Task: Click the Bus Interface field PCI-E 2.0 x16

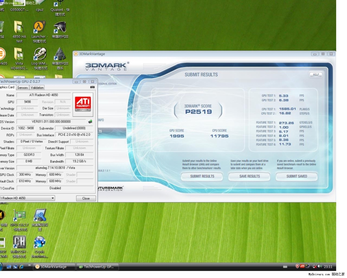Action: pos(74,134)
